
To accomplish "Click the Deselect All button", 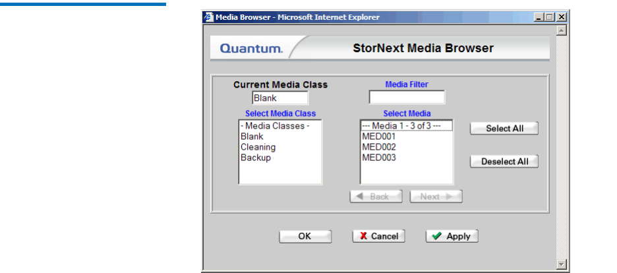I will 504,162.
